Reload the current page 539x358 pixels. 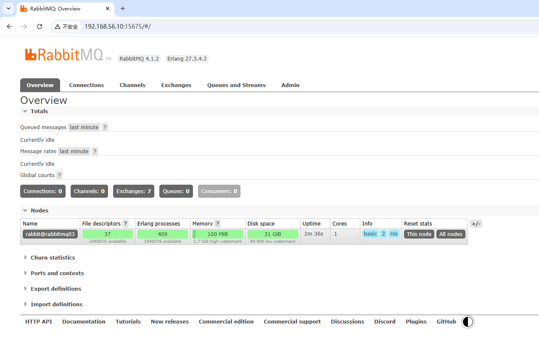click(40, 27)
